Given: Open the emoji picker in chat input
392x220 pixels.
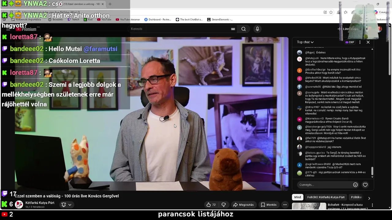Looking at the screenshot, I should 355,185.
